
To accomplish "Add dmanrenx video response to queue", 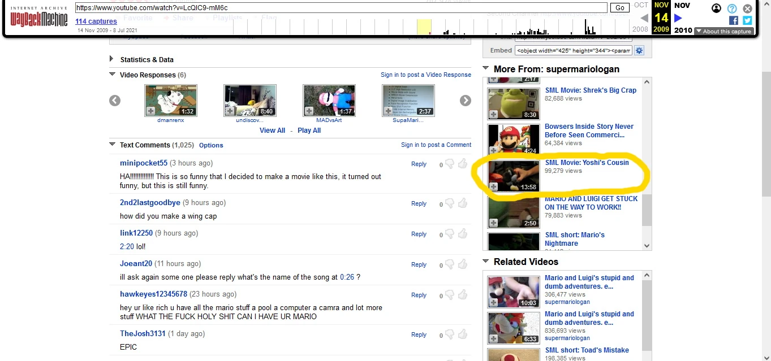I will (150, 111).
